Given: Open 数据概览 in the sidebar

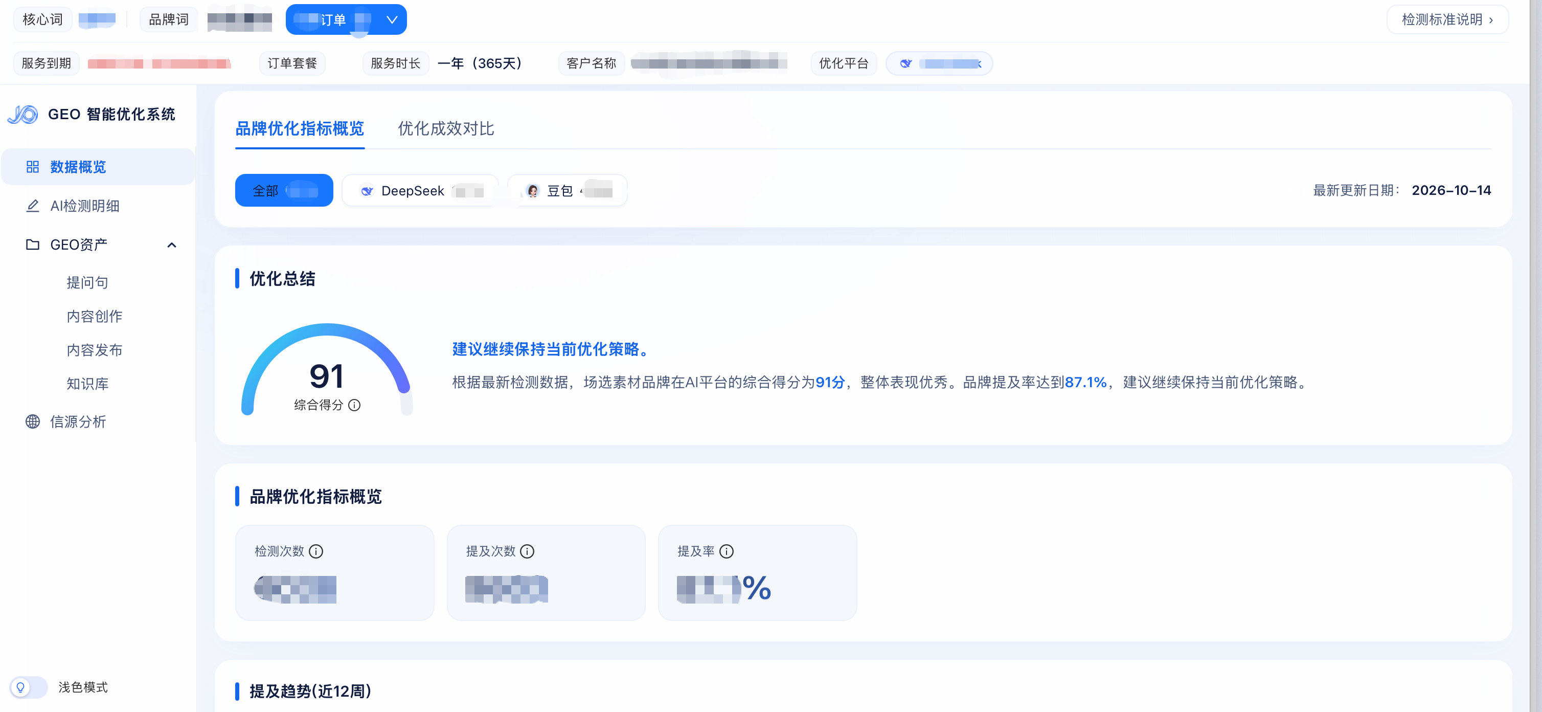Looking at the screenshot, I should point(98,166).
